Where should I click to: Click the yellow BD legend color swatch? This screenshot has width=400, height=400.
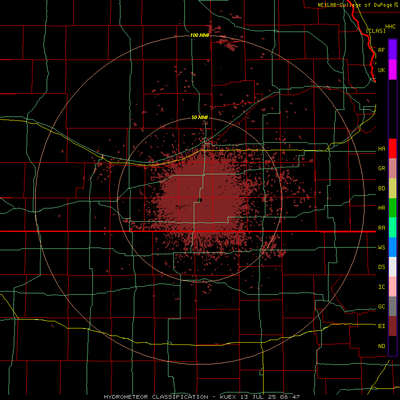coord(392,188)
